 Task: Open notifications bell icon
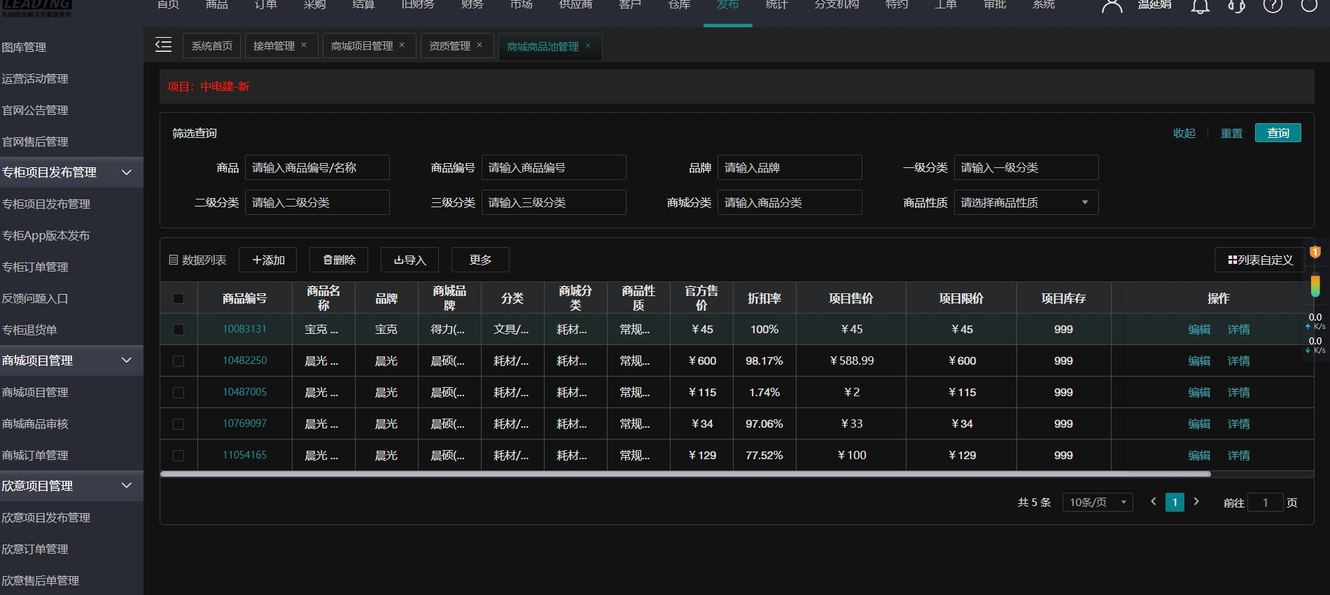1200,6
